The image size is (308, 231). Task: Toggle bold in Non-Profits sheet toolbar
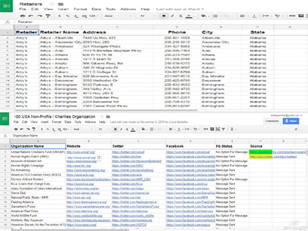coord(115,129)
